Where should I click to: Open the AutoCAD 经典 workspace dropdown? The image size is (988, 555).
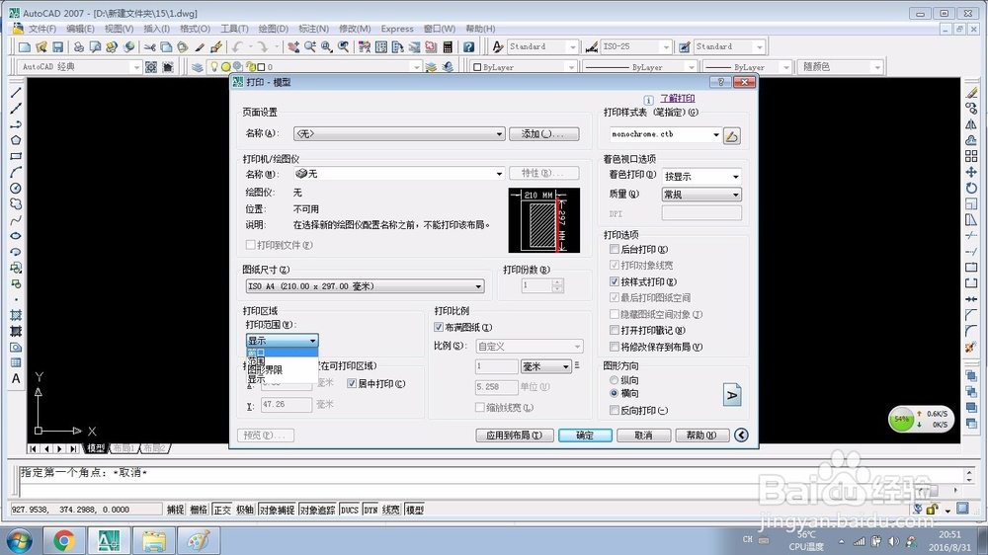click(79, 67)
